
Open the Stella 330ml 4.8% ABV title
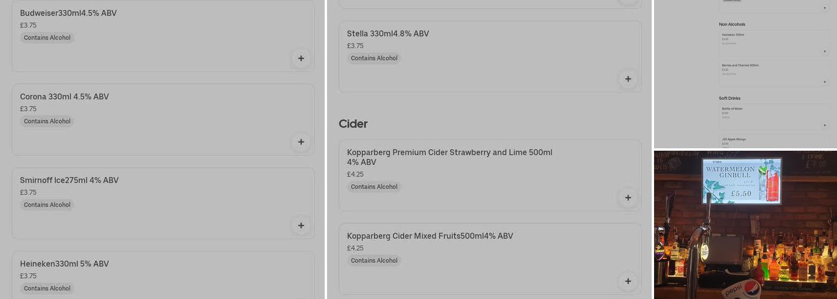388,33
